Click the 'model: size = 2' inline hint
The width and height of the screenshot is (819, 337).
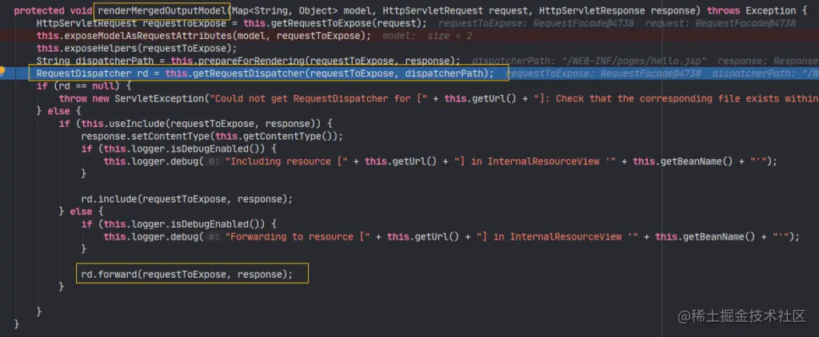427,35
